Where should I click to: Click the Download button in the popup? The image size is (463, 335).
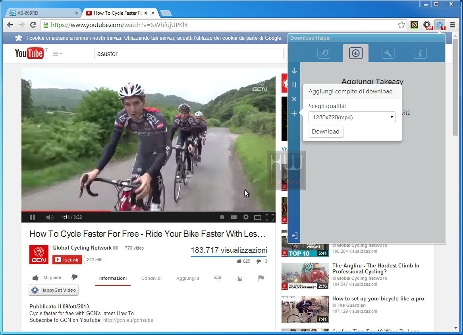[325, 132]
